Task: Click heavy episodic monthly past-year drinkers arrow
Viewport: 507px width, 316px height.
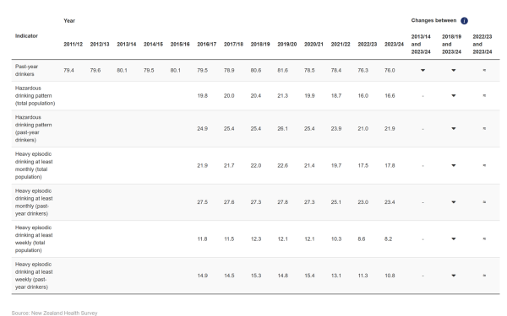Action: [453, 202]
